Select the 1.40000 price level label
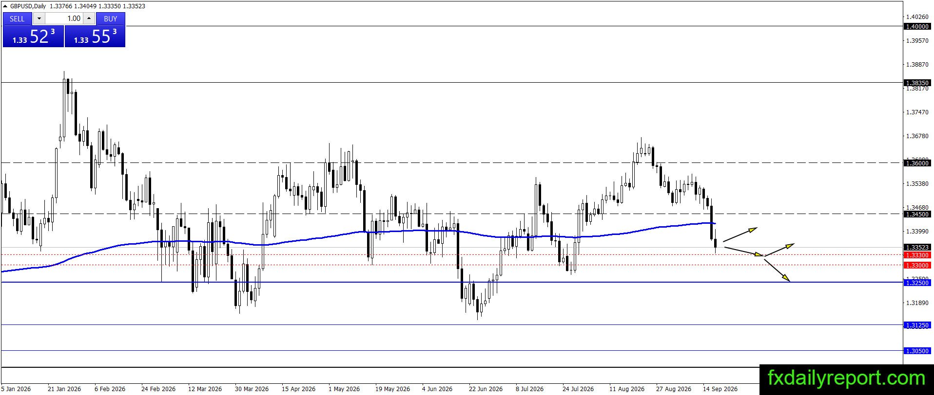934x395 pixels. click(x=917, y=26)
